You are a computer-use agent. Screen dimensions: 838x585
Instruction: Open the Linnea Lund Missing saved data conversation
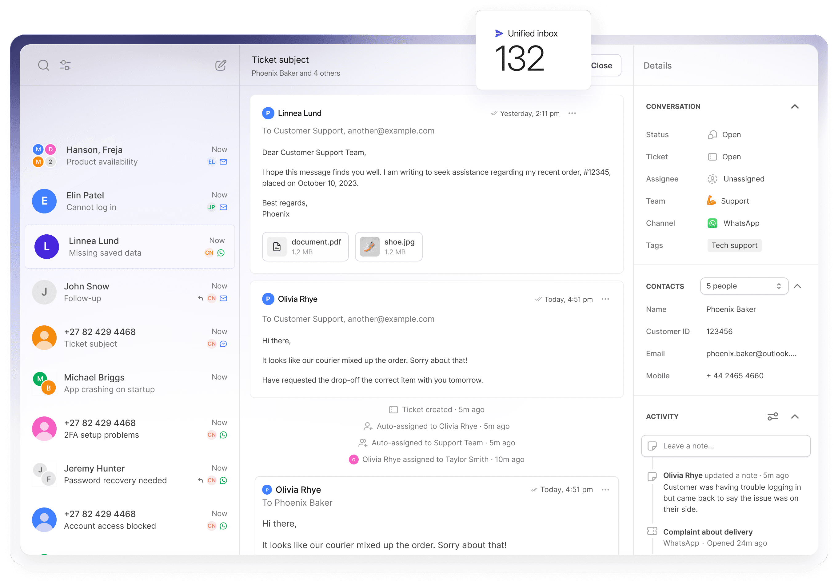coord(130,247)
